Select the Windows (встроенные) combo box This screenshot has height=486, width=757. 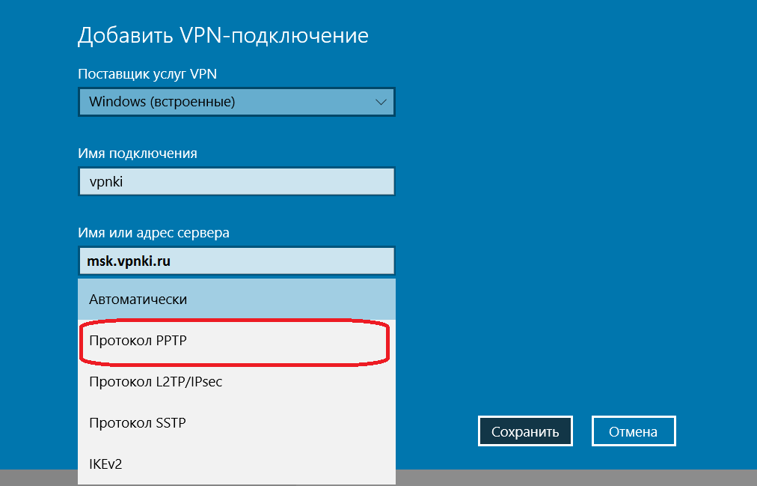236,102
